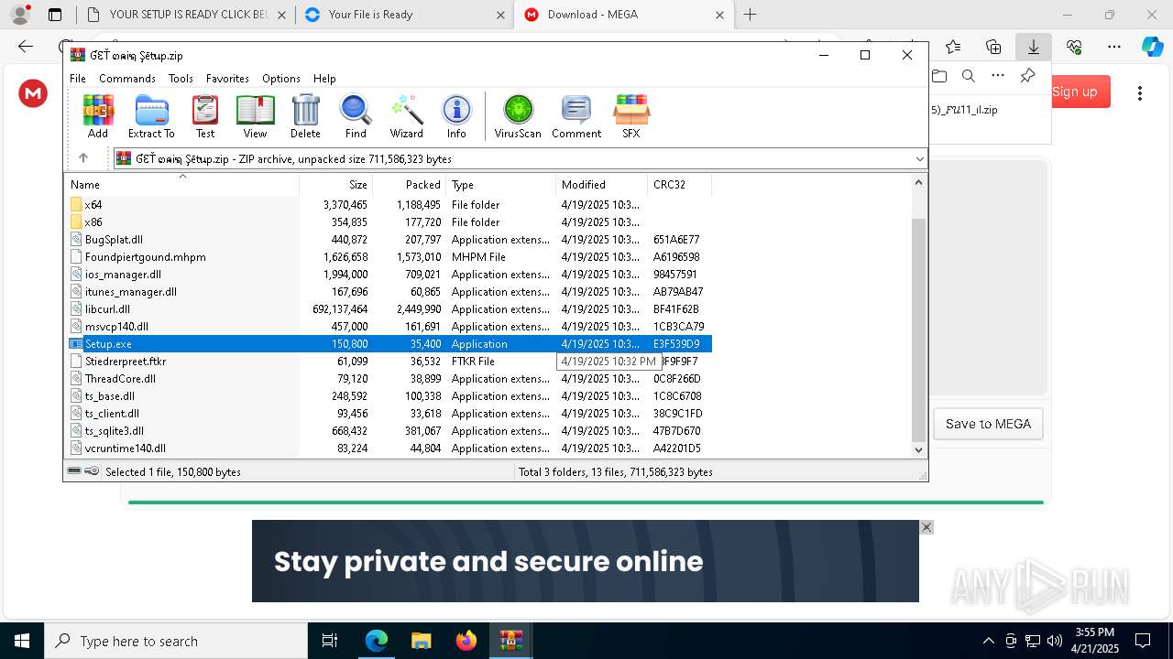Select vcruntime140.dll file
Image resolution: width=1173 pixels, height=659 pixels.
(125, 448)
